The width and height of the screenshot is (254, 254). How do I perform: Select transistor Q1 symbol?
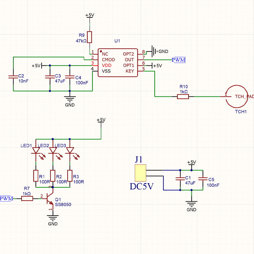click(x=50, y=198)
